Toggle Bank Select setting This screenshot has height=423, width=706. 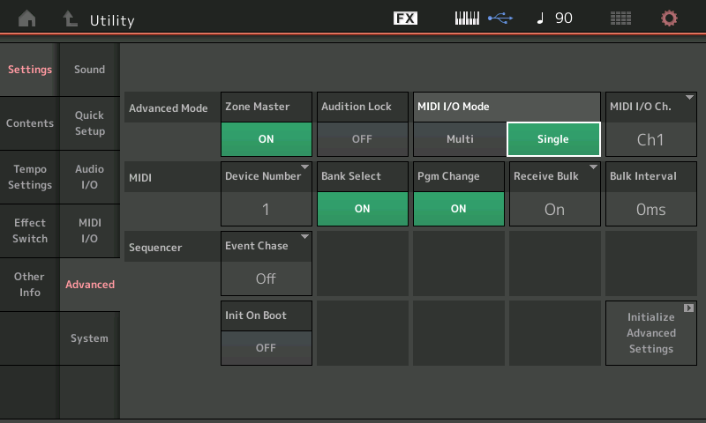362,209
